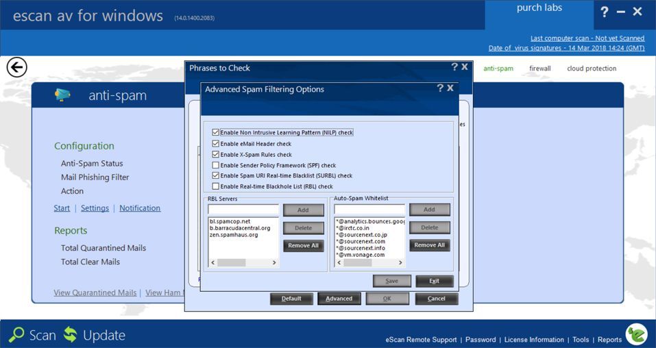
Task: Click OK button in Phrases to Check
Action: click(x=387, y=299)
